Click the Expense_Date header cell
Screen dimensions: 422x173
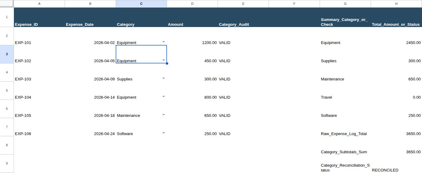(x=90, y=17)
